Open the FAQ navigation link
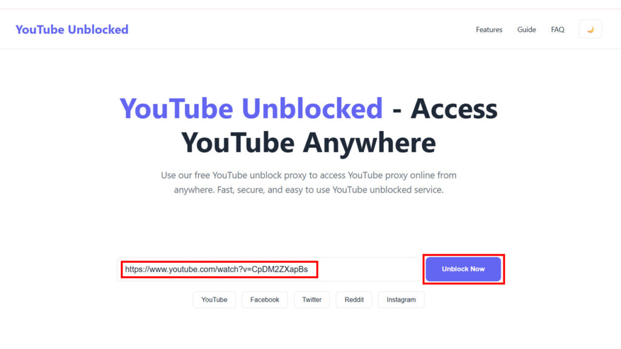The height and width of the screenshot is (349, 621). pos(557,30)
